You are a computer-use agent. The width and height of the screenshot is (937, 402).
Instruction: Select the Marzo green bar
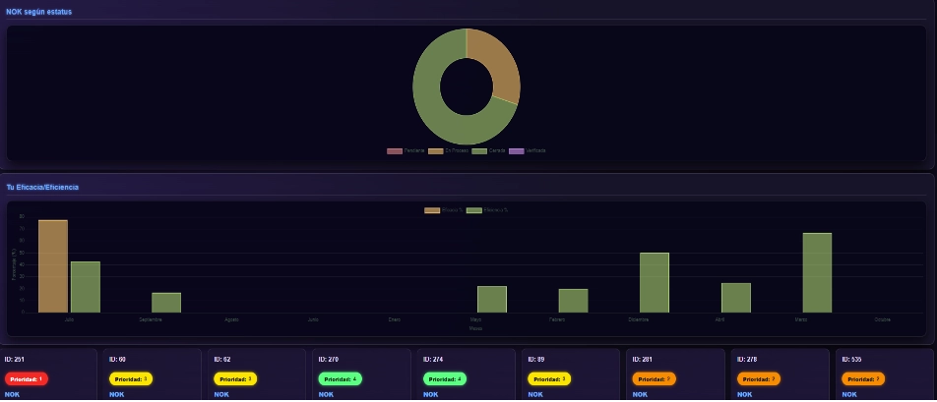pos(817,272)
